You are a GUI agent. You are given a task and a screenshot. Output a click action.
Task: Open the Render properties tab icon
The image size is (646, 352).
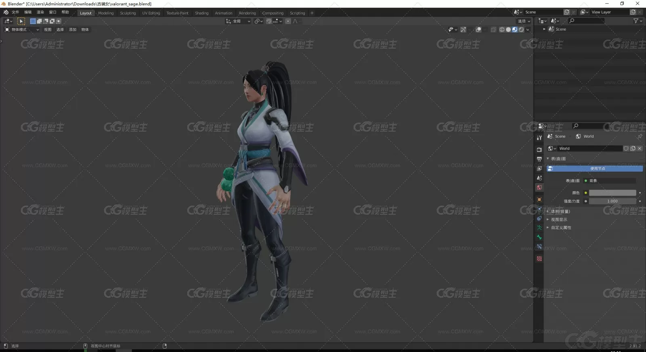pyautogui.click(x=539, y=149)
